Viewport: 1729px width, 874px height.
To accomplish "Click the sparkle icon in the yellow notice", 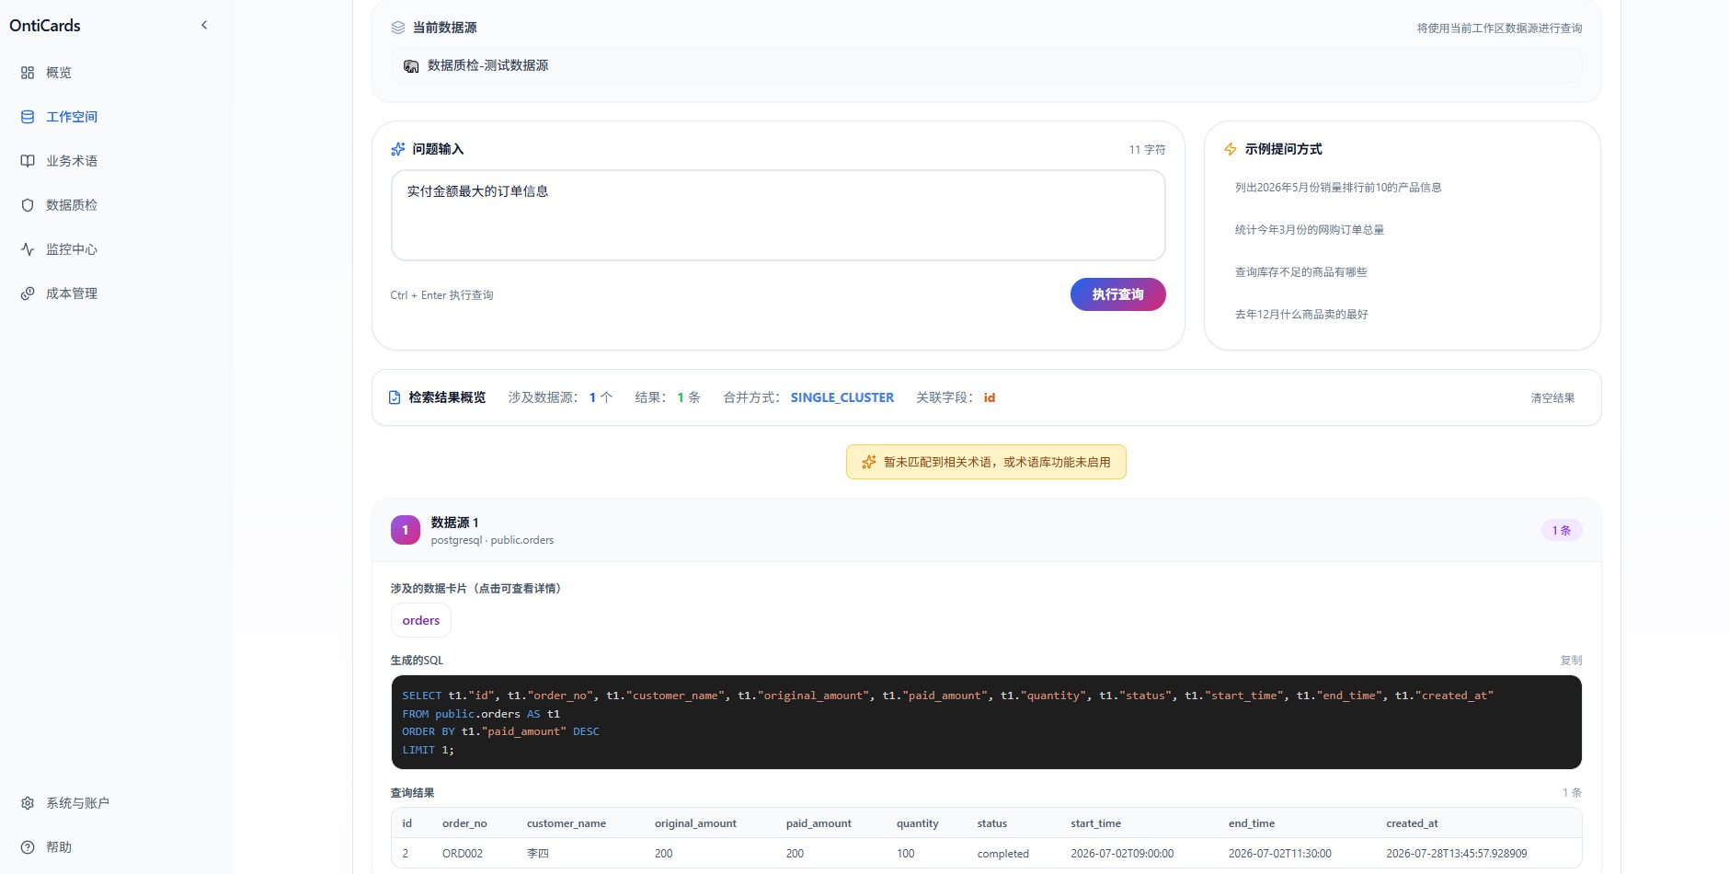I will point(869,462).
